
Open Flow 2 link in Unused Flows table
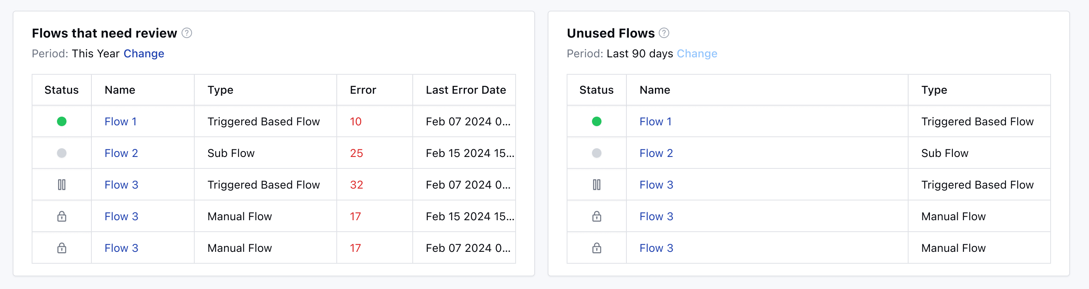[656, 153]
